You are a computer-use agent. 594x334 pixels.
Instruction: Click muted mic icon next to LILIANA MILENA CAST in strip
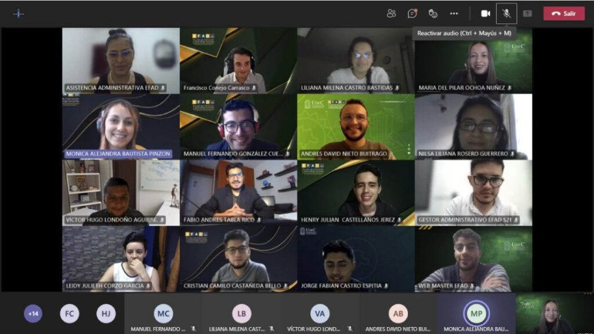tap(271, 329)
